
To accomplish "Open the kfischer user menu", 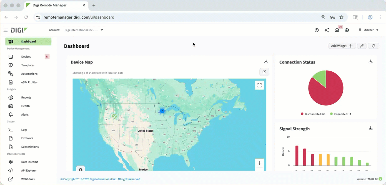I will [369, 30].
